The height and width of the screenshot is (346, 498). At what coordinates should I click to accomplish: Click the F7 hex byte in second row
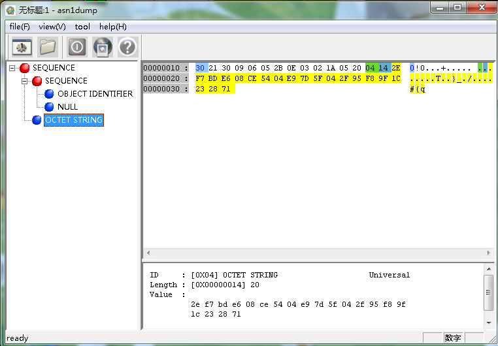coord(200,78)
